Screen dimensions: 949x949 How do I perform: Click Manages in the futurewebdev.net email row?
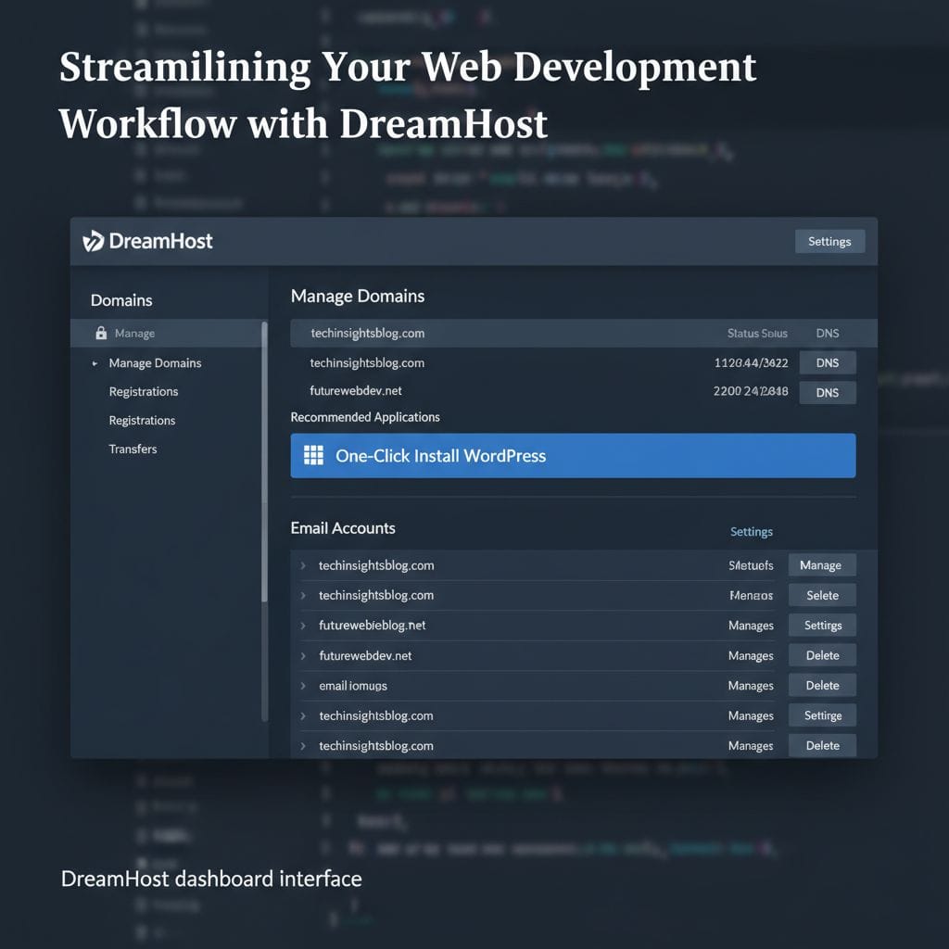point(751,655)
